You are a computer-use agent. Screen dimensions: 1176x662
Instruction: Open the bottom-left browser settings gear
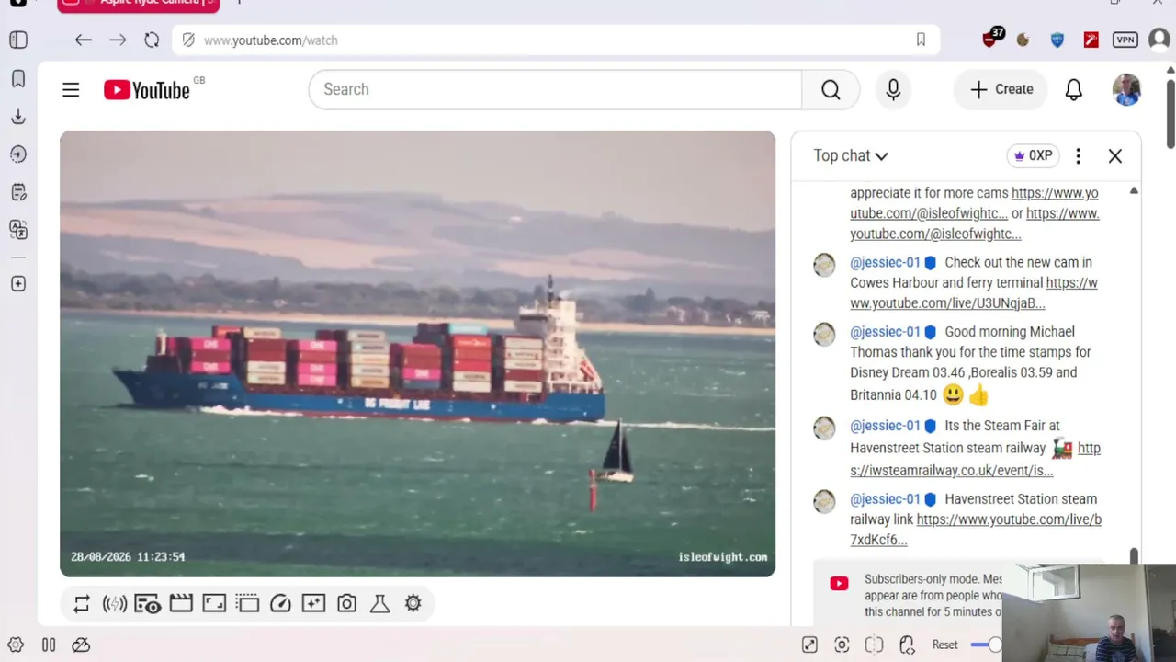tap(15, 645)
